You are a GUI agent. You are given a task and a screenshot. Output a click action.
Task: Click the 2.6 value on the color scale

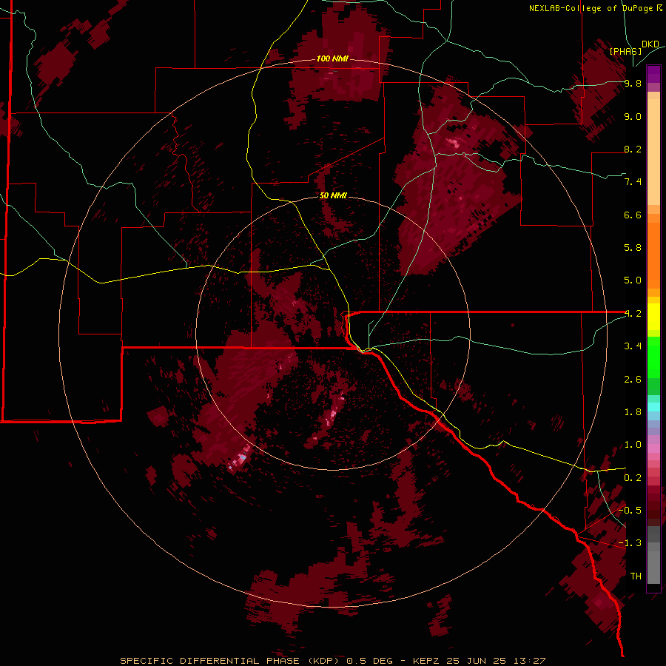tap(633, 380)
